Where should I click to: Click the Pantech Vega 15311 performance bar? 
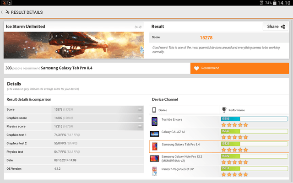pyautogui.click(x=255, y=169)
